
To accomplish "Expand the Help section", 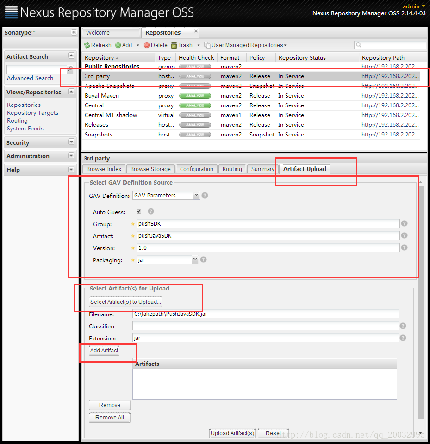I will point(71,169).
